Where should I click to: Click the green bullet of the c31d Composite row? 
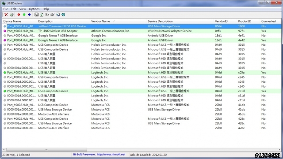tap(5, 91)
